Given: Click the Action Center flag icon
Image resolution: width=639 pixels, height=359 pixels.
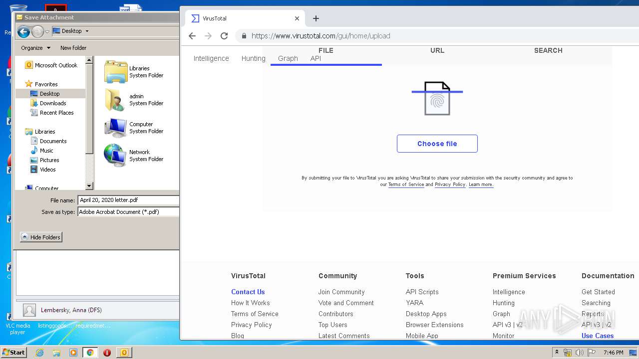Looking at the screenshot, I should (592, 353).
